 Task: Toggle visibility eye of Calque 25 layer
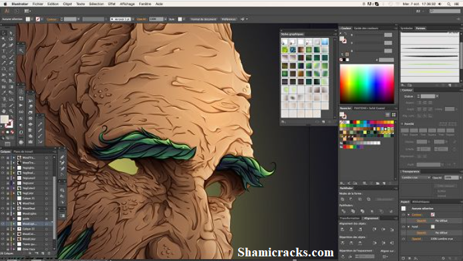point(3,198)
